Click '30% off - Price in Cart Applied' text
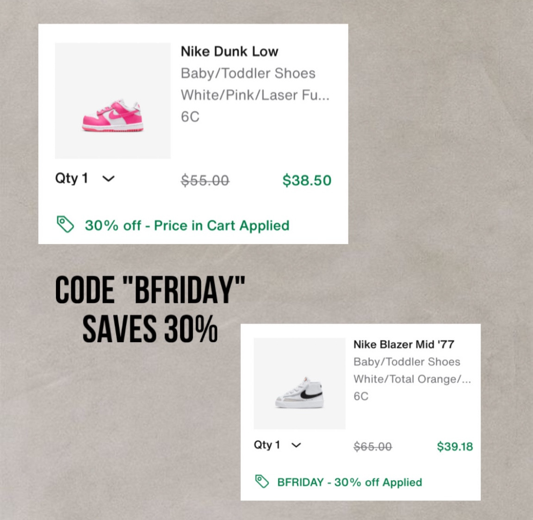This screenshot has height=520, width=533. click(187, 226)
